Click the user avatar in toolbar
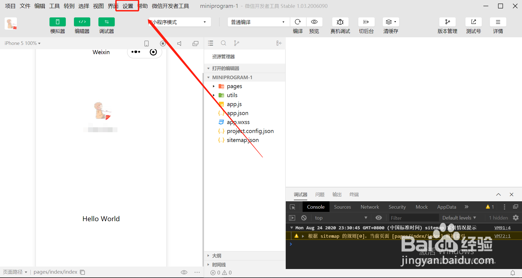Screen dimensions: 522x278 click(11, 24)
